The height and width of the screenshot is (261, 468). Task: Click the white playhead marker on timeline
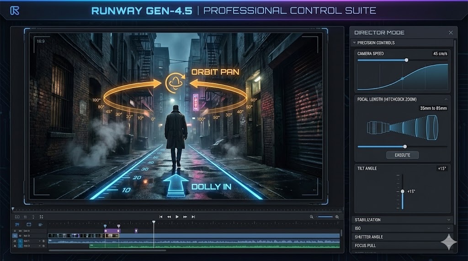(x=154, y=222)
